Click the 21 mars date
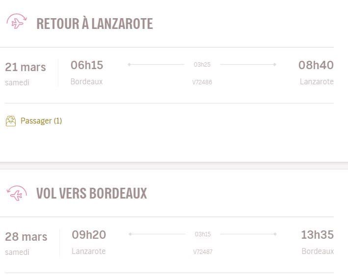Image resolution: width=348 pixels, height=276 pixels. (26, 67)
